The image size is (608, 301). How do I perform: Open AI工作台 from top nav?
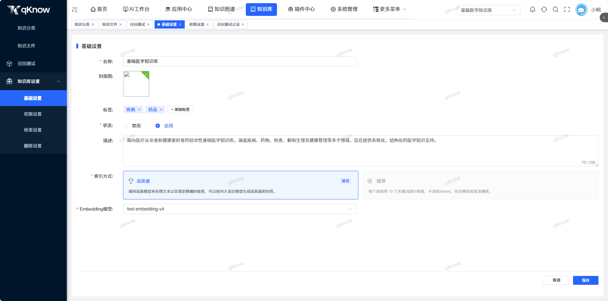(136, 9)
